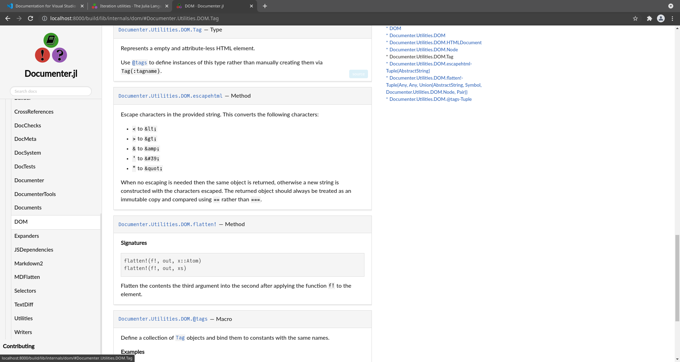Switch to Documentation for Visual Studio tab

click(x=45, y=6)
